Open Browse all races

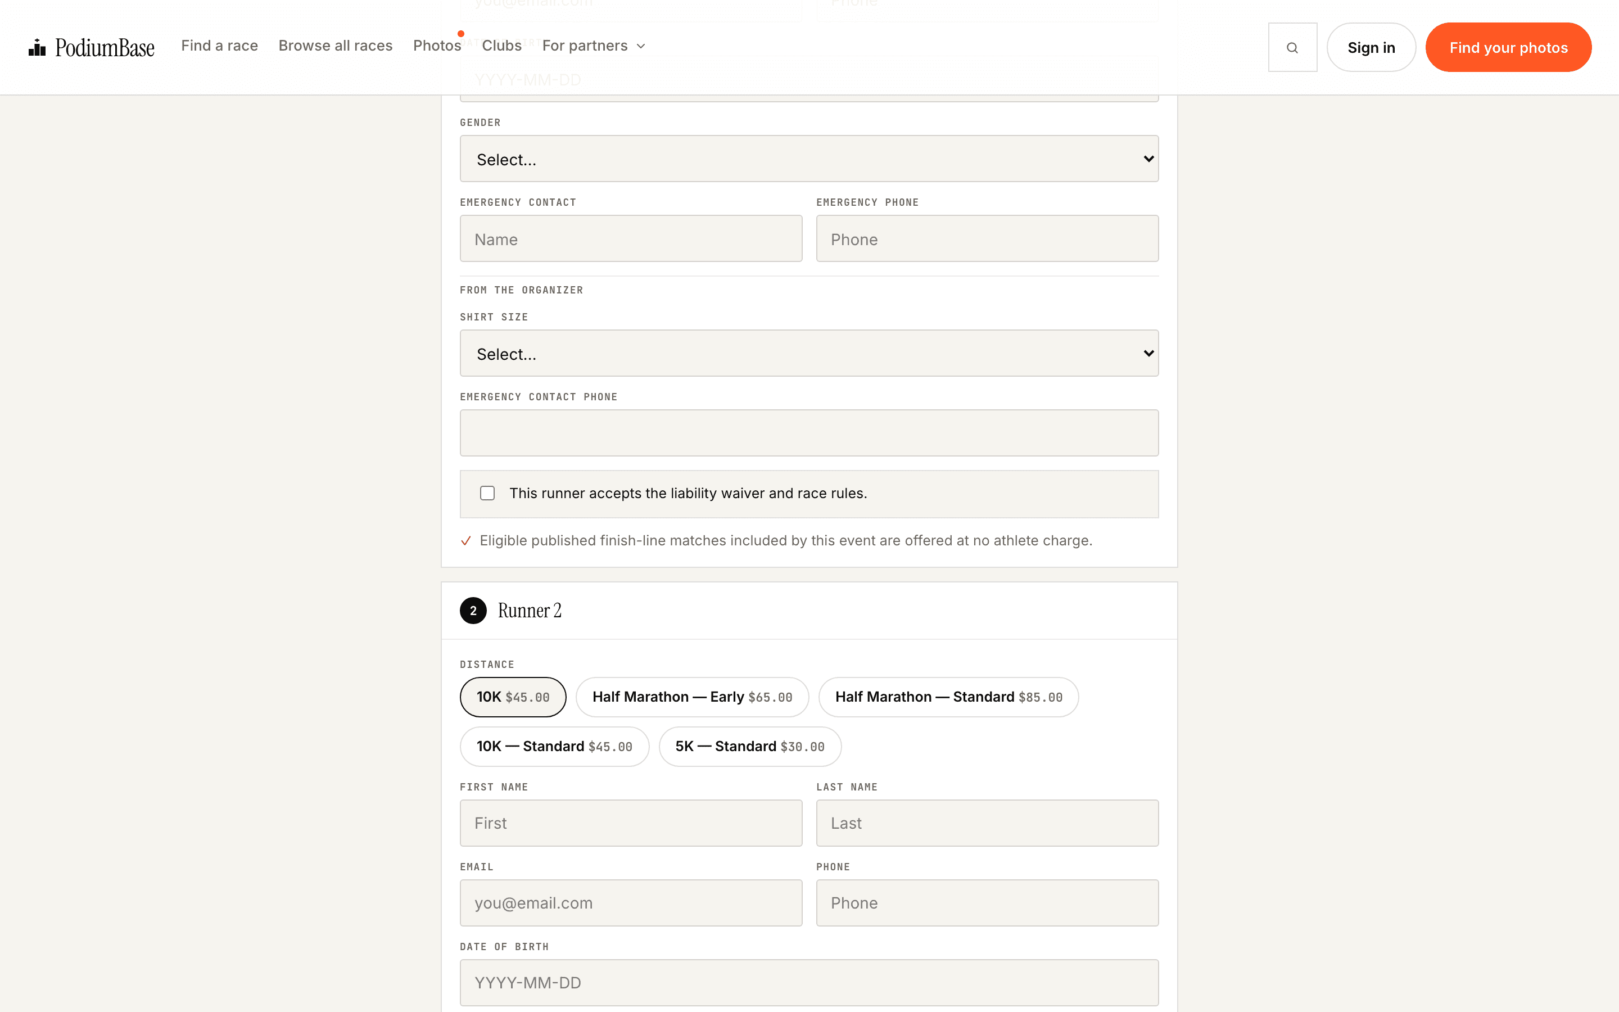pos(335,46)
